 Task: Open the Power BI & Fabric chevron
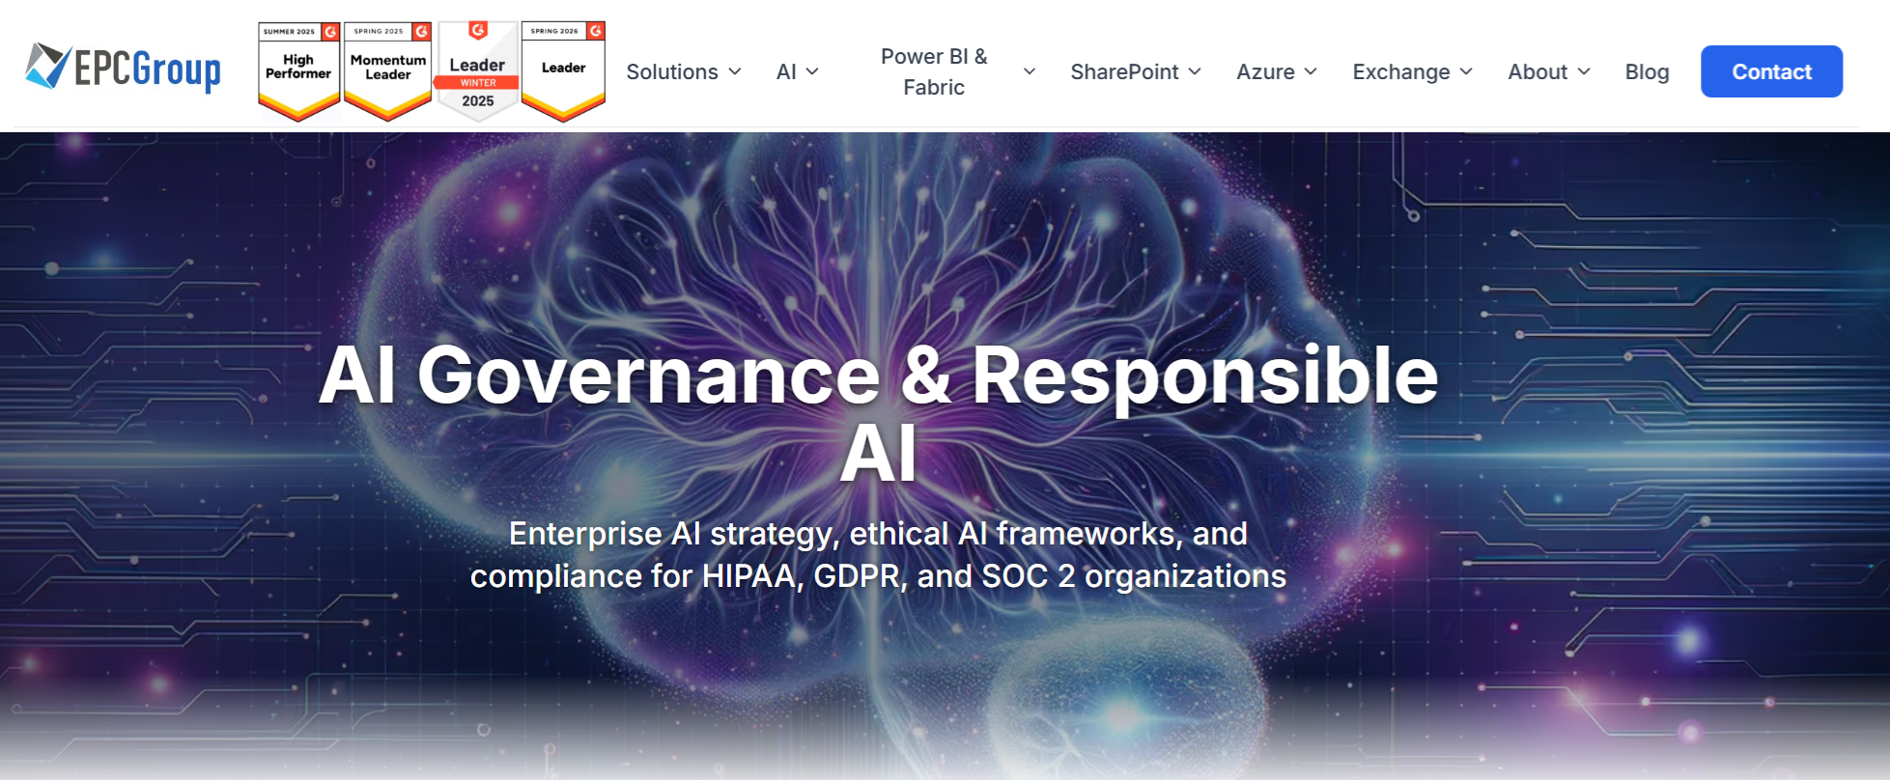point(1030,71)
